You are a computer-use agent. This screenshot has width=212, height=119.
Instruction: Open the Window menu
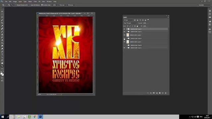(49, 1)
